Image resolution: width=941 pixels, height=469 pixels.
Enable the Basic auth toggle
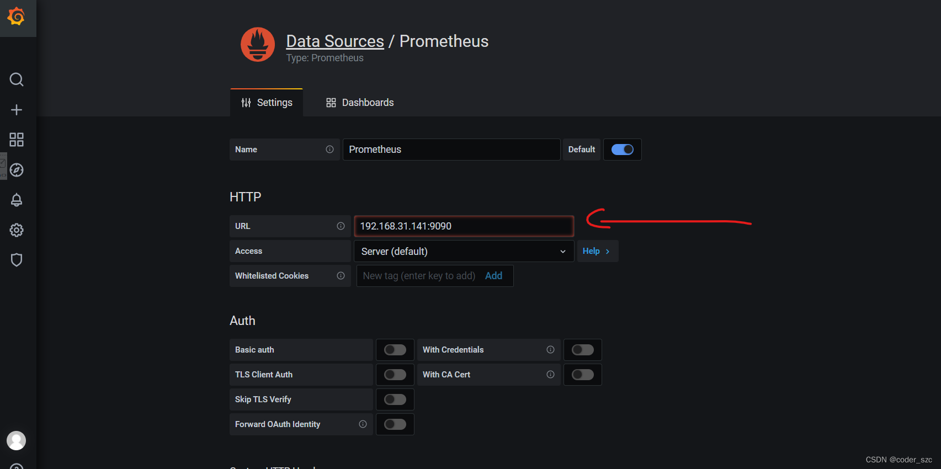click(x=395, y=350)
